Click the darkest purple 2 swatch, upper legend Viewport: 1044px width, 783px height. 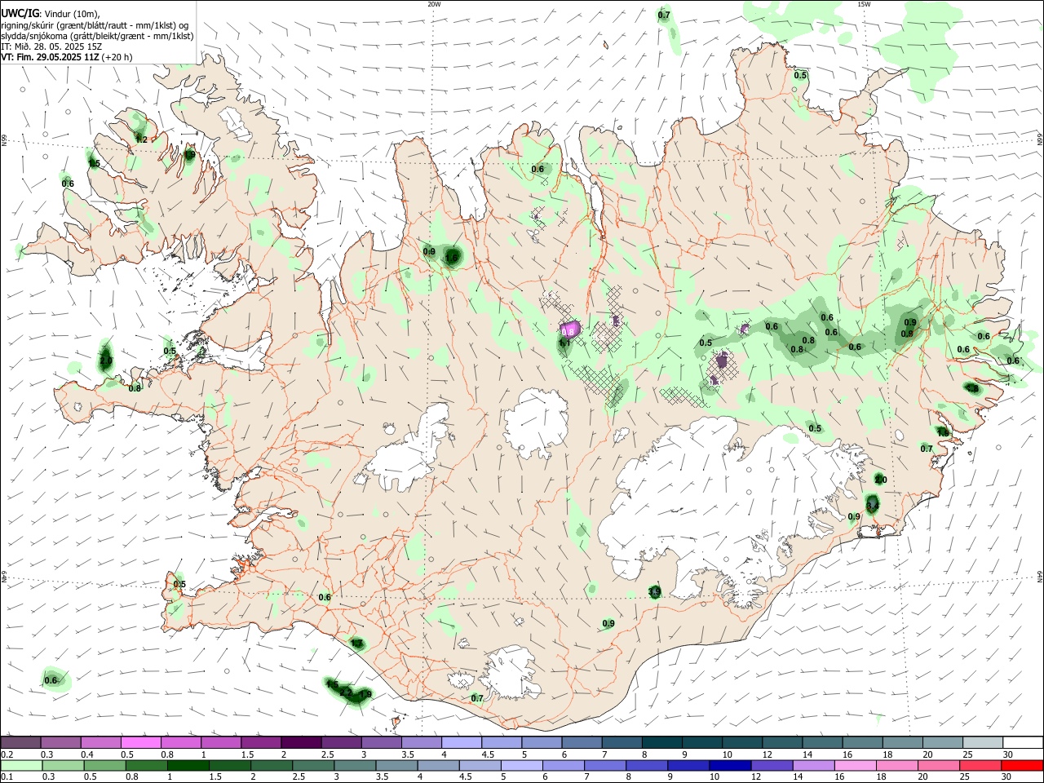300,743
